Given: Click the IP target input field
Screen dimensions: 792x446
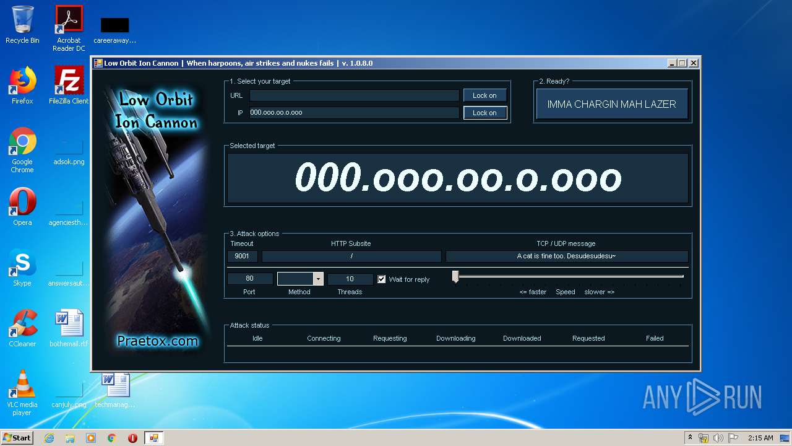Looking at the screenshot, I should [x=355, y=113].
